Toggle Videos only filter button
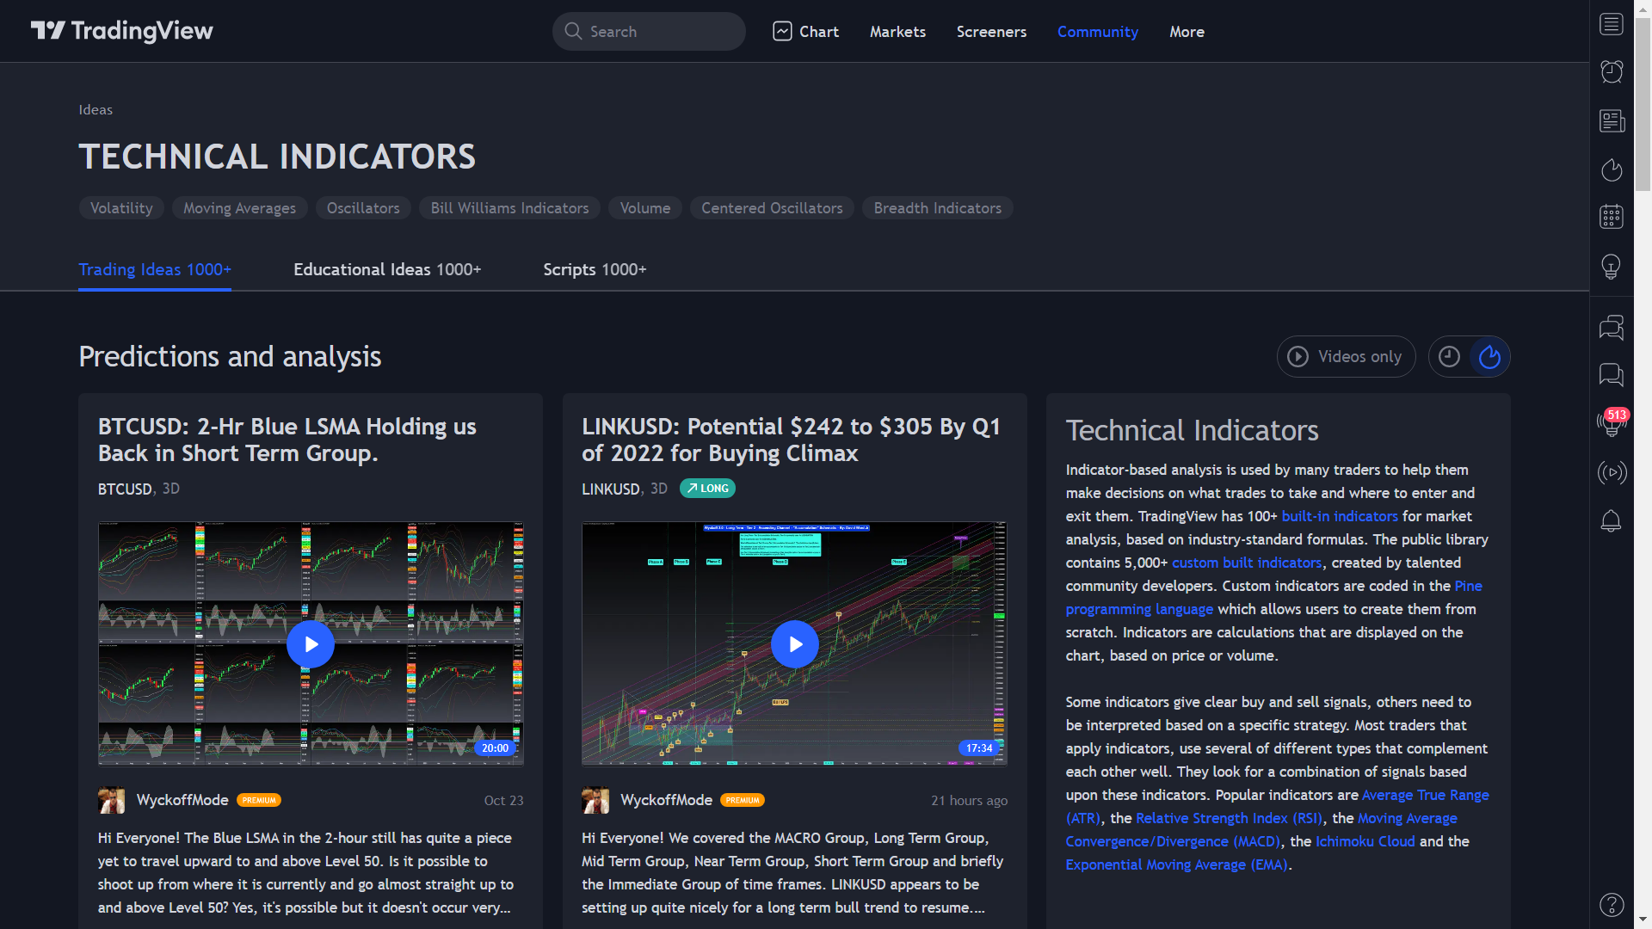1652x929 pixels. [x=1346, y=356]
